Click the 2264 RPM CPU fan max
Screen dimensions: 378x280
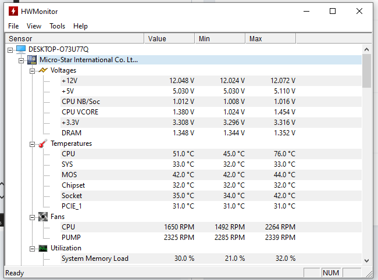[280, 227]
